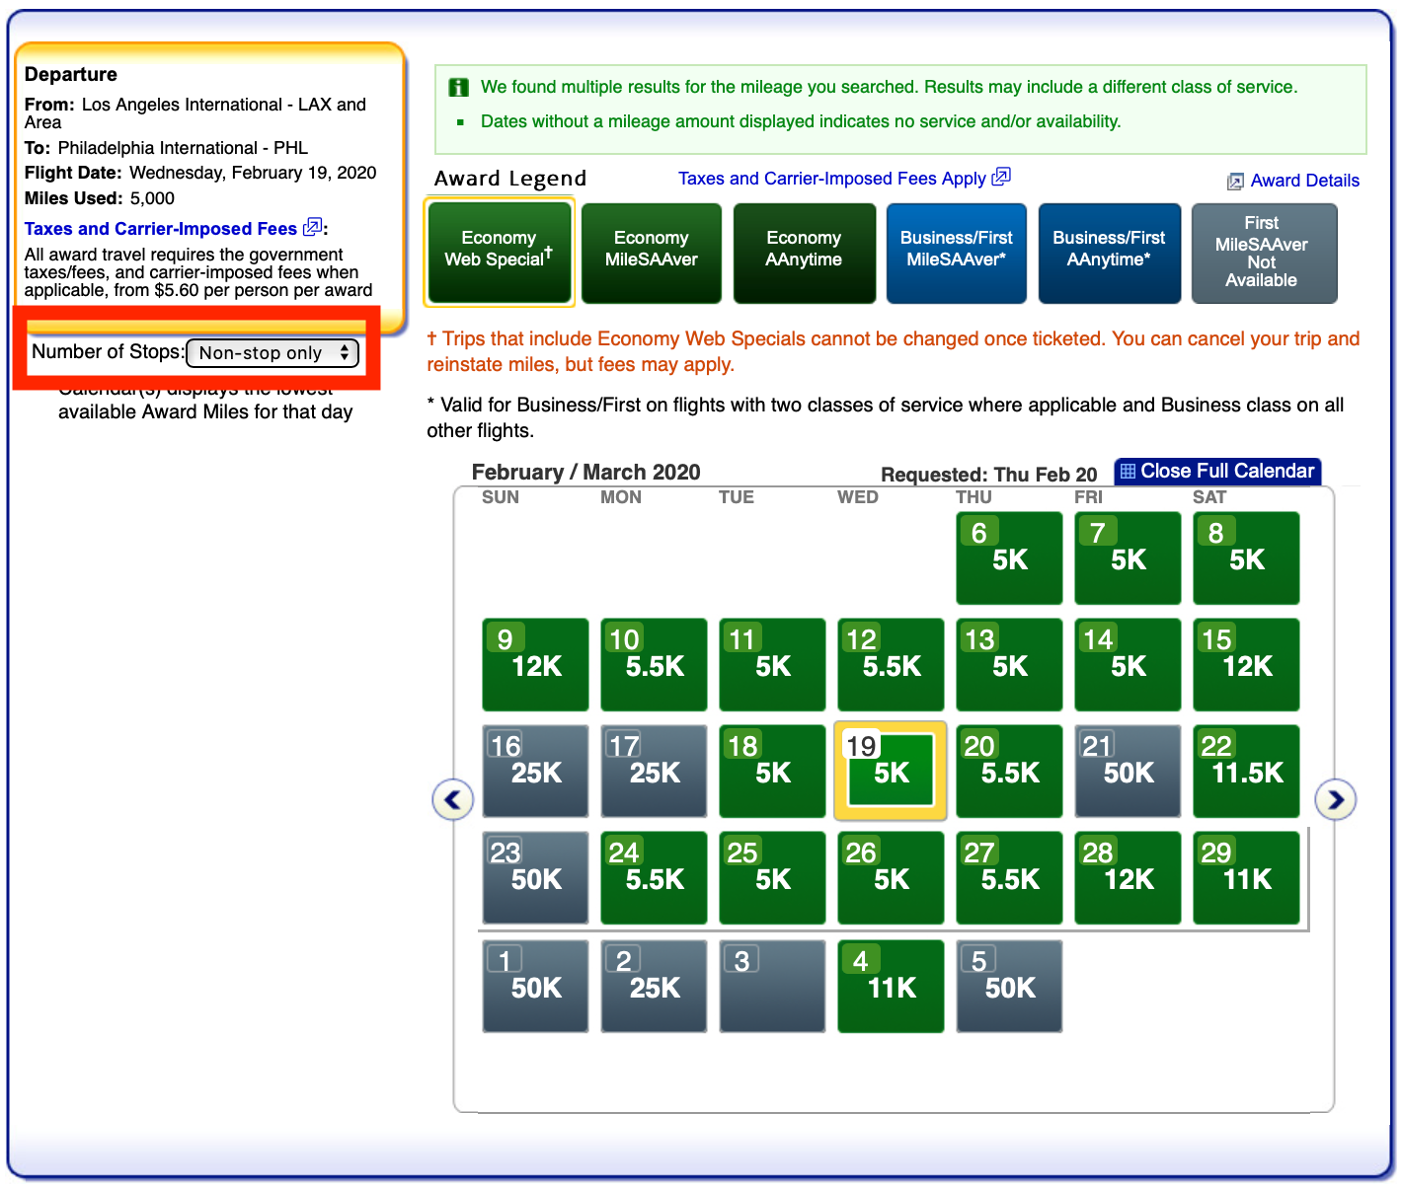Select February 22 at 11.5K miles

pos(1246,772)
